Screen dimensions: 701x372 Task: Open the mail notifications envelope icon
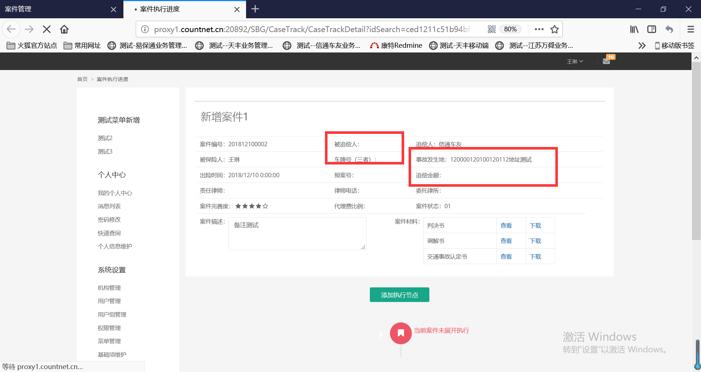606,61
